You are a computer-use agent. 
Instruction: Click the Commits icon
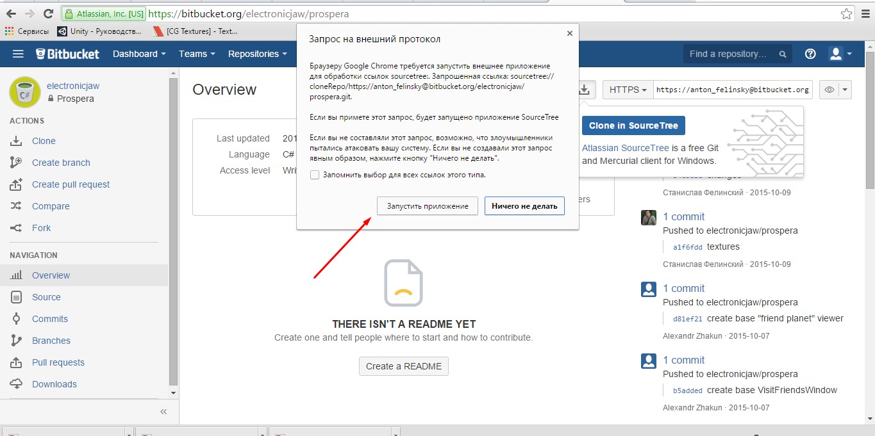(17, 319)
